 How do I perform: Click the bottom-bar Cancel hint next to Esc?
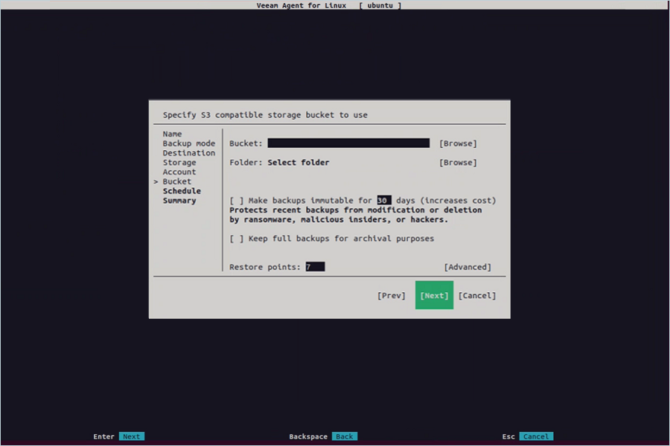pos(536,436)
